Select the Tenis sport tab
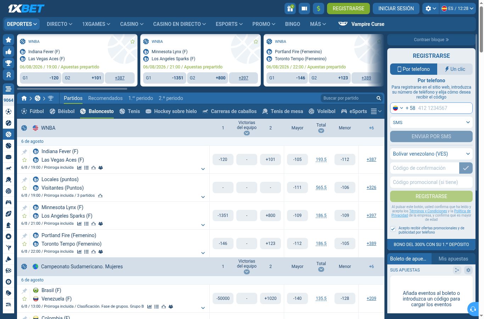Screen dimensions: 484x319 pyautogui.click(x=130, y=111)
